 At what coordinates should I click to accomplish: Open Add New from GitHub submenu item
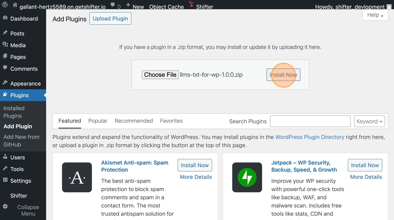click(21, 141)
